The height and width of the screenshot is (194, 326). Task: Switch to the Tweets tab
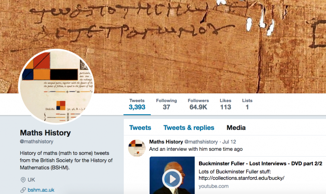[140, 128]
